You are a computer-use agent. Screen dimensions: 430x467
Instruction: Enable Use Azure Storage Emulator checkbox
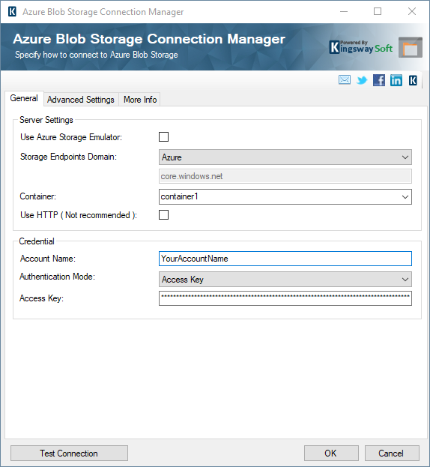click(163, 137)
